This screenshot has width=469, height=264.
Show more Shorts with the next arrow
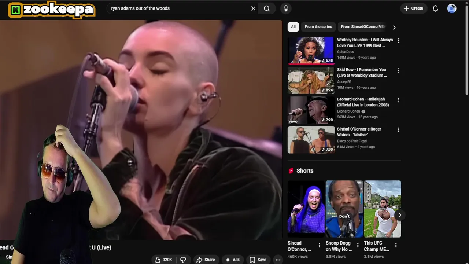400,215
